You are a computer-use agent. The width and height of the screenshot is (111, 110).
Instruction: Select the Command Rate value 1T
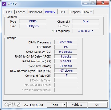66,76
